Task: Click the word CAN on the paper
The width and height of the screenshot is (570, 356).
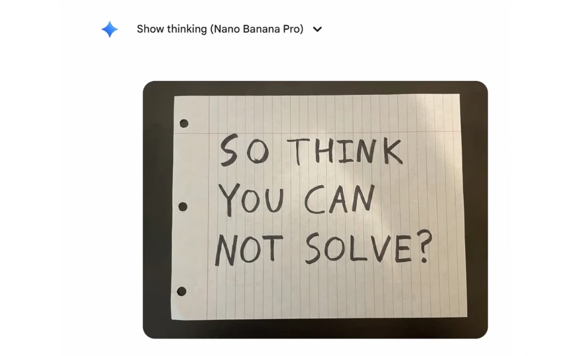Action: point(339,199)
